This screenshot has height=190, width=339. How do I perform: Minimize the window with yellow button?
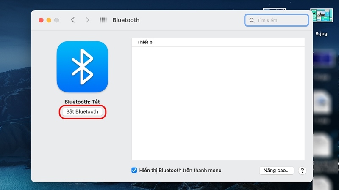point(49,20)
